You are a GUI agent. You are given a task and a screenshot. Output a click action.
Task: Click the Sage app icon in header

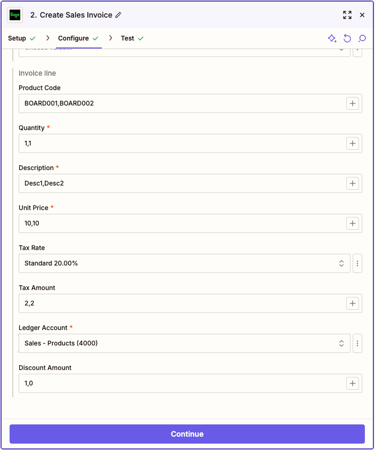coord(15,15)
